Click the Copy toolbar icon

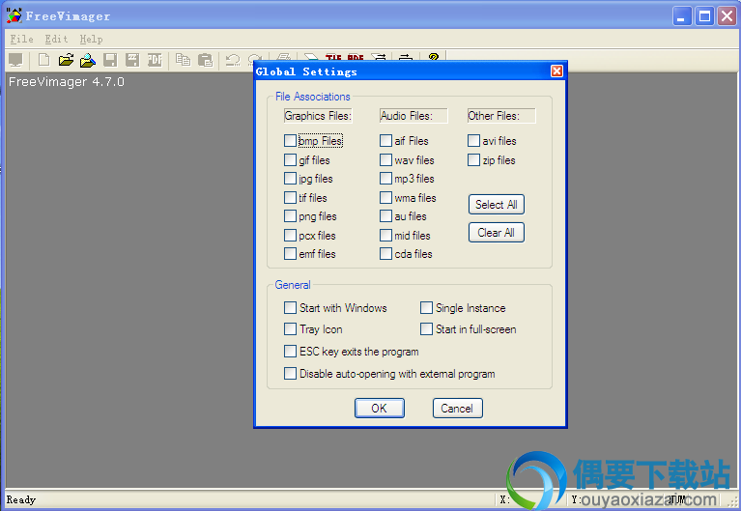(183, 60)
